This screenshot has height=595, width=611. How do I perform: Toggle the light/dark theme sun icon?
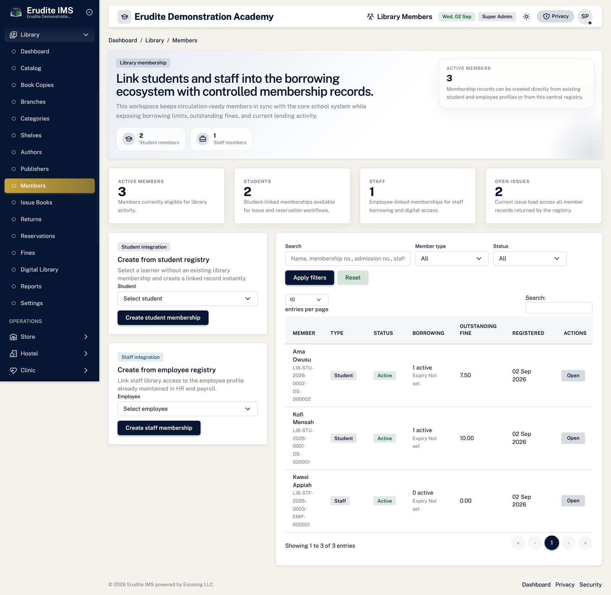[526, 16]
